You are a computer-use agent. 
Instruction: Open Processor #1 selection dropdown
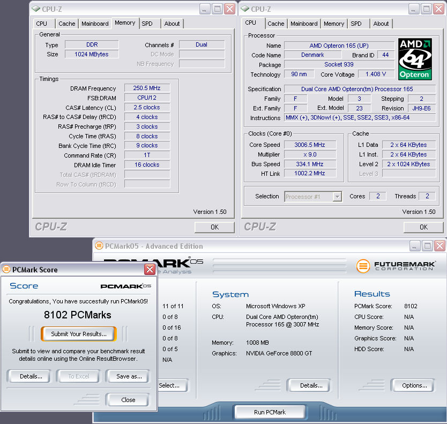(x=337, y=197)
